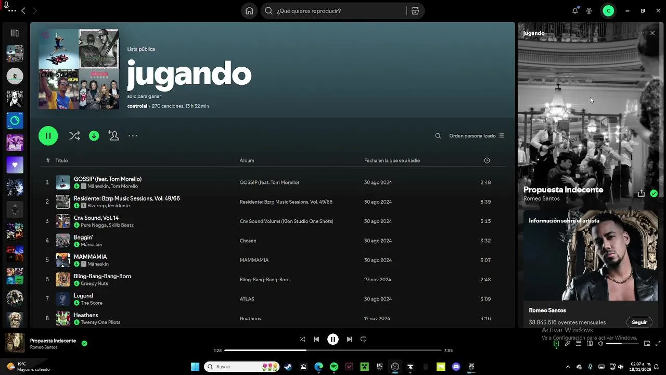Close the Now Playing side panel
Screen dimensions: 666x375
(652, 33)
